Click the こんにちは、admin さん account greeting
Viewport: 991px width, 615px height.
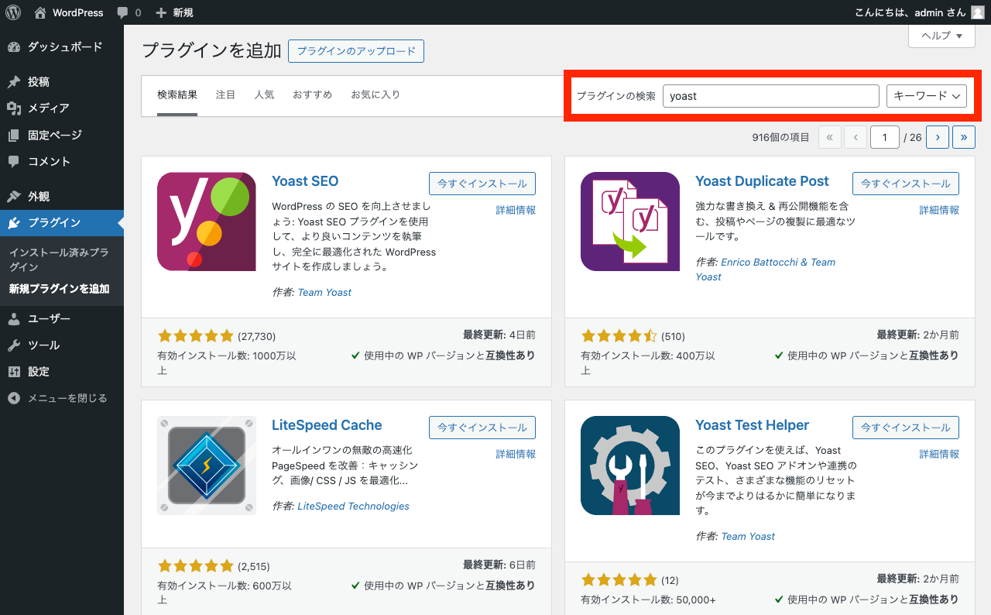pyautogui.click(x=910, y=12)
